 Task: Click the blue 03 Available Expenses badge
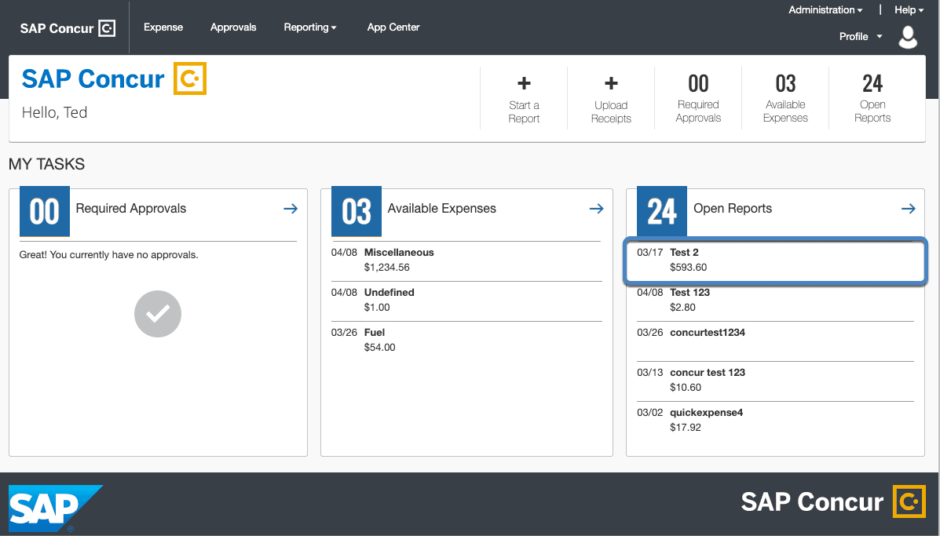click(357, 211)
